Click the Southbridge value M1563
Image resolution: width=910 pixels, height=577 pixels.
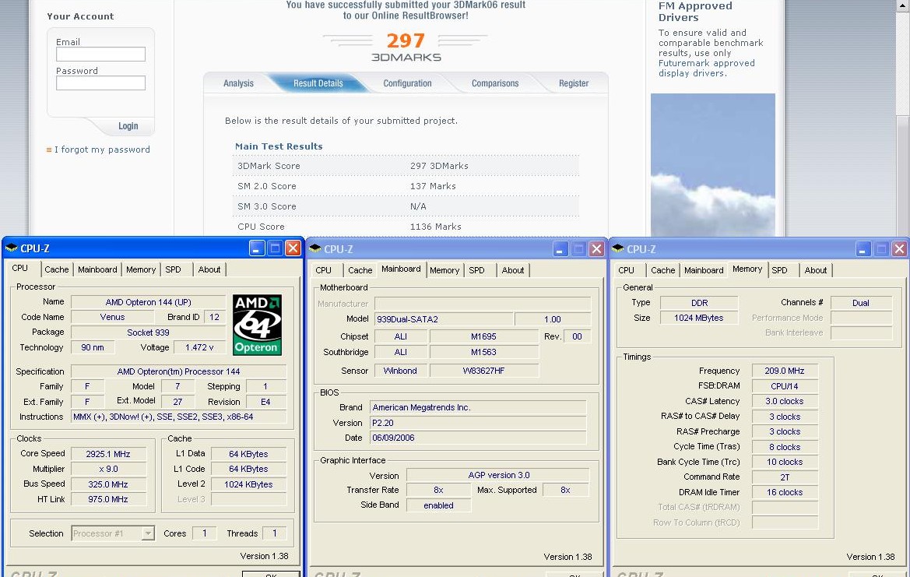coord(483,352)
